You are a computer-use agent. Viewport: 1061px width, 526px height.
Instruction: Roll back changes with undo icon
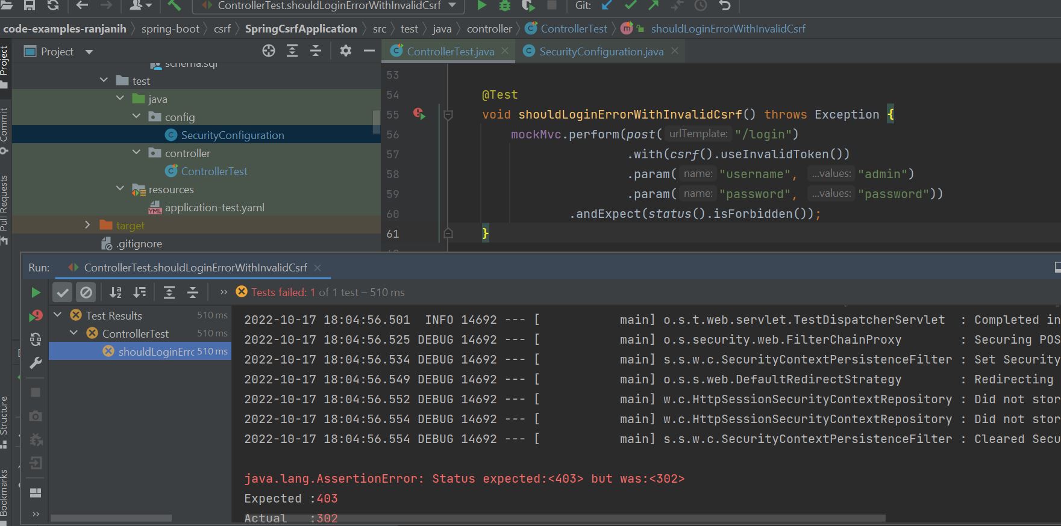click(725, 5)
